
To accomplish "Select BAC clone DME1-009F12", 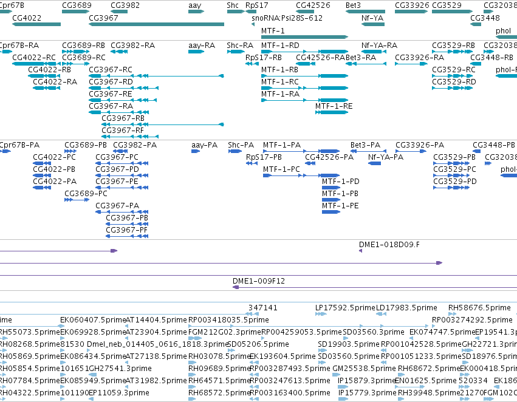I will pyautogui.click(x=259, y=281).
